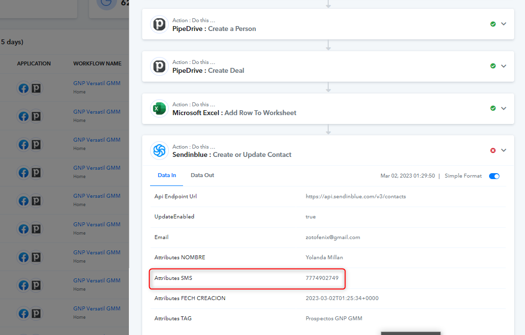The image size is (525, 335).
Task: Switch to the Data Out tab
Action: (202, 175)
